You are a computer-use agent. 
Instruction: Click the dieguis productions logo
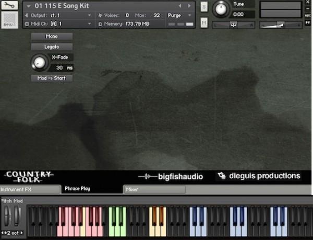point(259,176)
